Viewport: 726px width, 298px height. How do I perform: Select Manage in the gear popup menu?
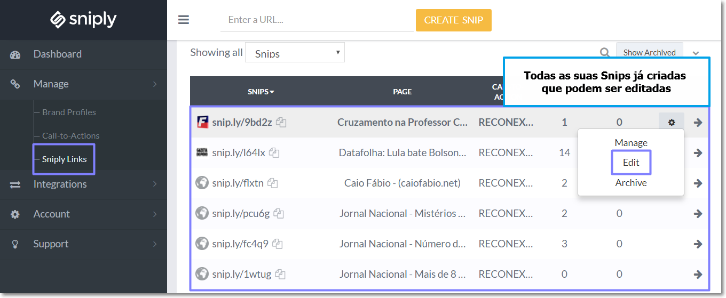click(631, 143)
